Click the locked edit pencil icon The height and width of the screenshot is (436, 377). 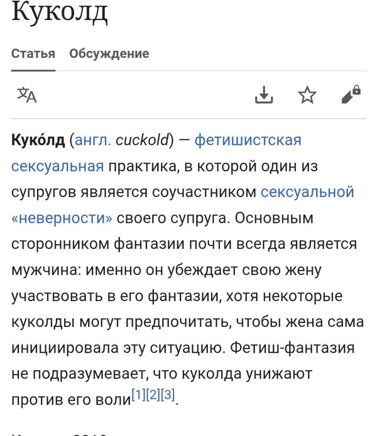tap(351, 94)
